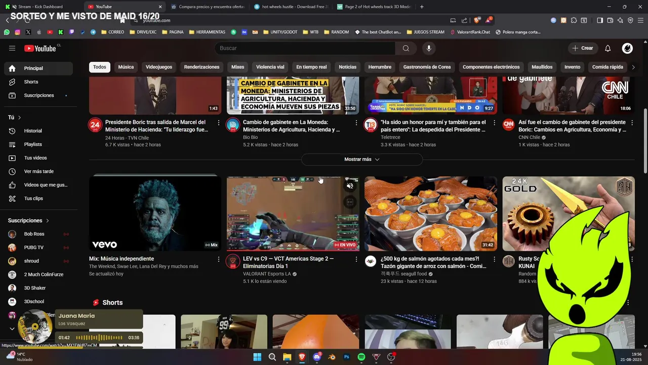648x365 pixels.
Task: Open the Mix Música independiente thumbnail
Action: click(155, 213)
